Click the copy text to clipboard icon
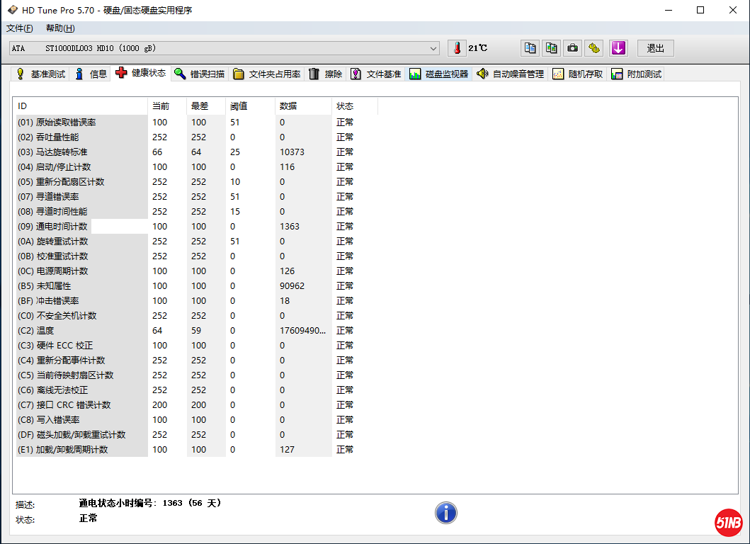 530,48
